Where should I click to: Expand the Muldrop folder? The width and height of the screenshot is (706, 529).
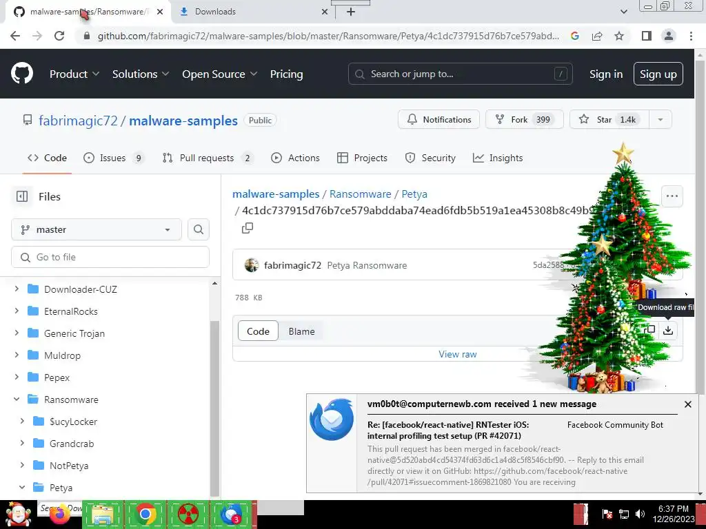[x=17, y=355]
